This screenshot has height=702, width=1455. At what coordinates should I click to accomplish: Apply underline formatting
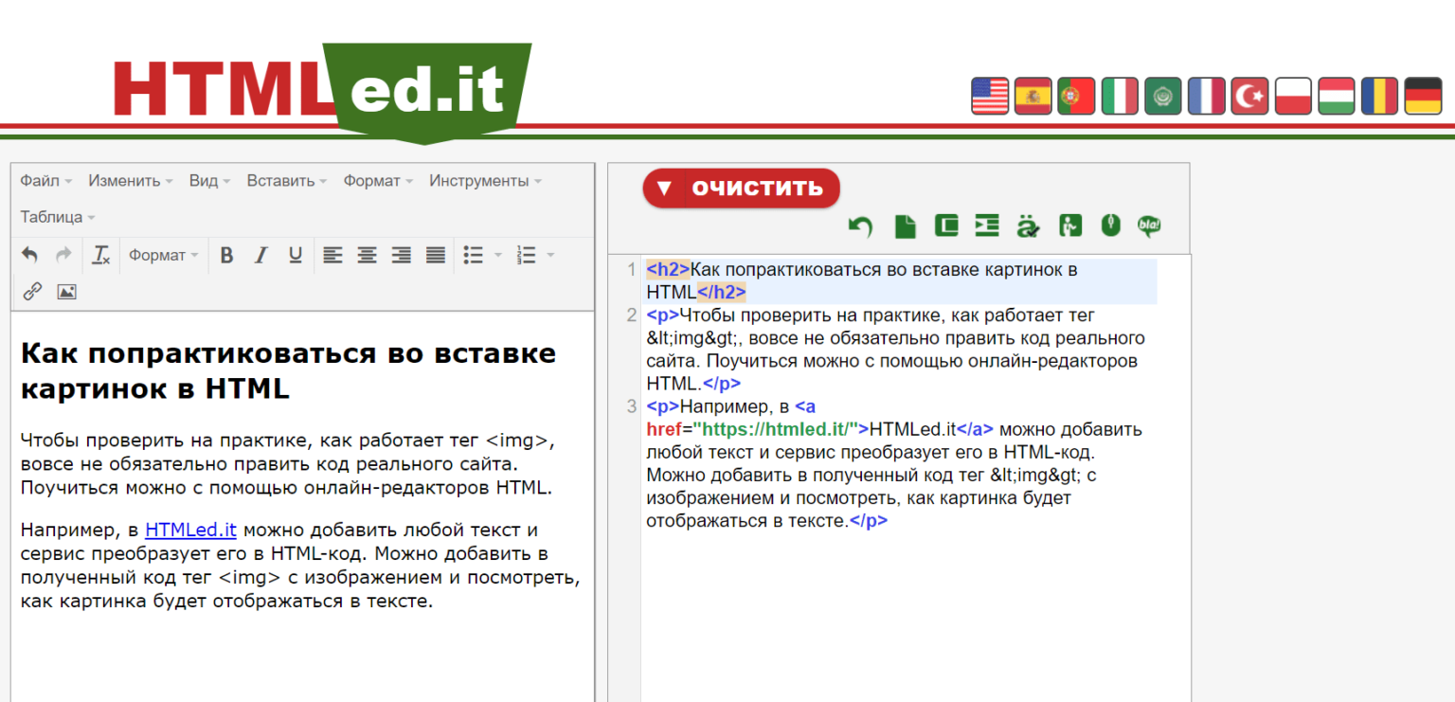tap(295, 254)
